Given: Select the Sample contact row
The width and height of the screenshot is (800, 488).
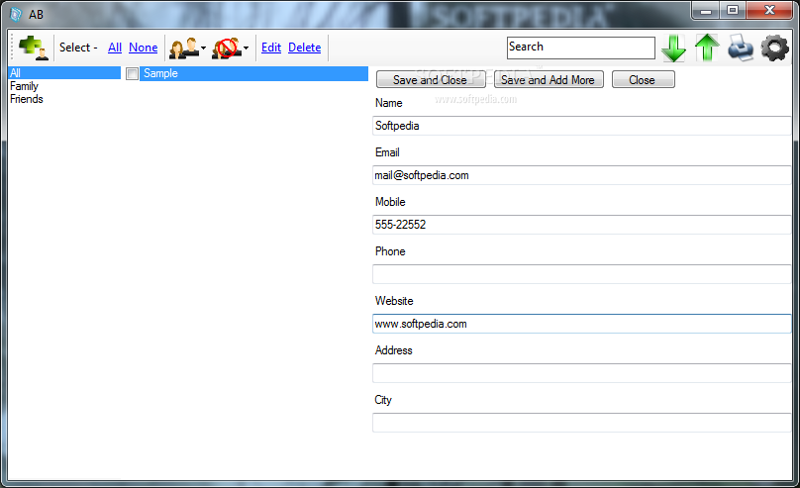Looking at the screenshot, I should tap(253, 73).
